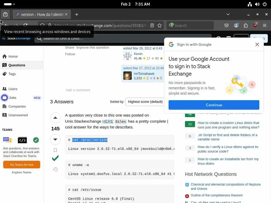
Task: Open the system power menu icon
Action: (x=265, y=4)
